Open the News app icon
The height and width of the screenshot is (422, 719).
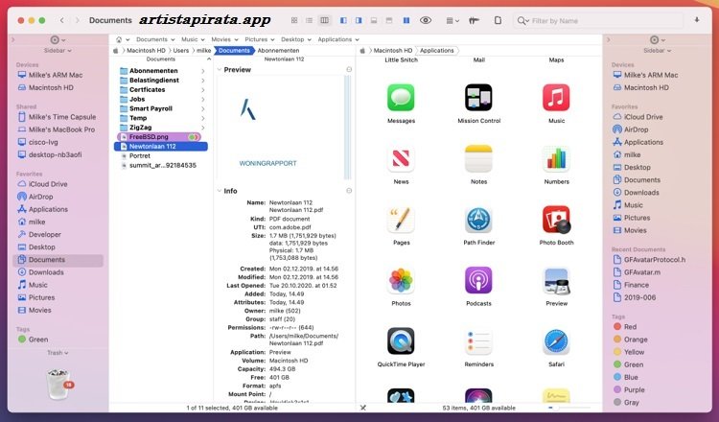click(401, 158)
